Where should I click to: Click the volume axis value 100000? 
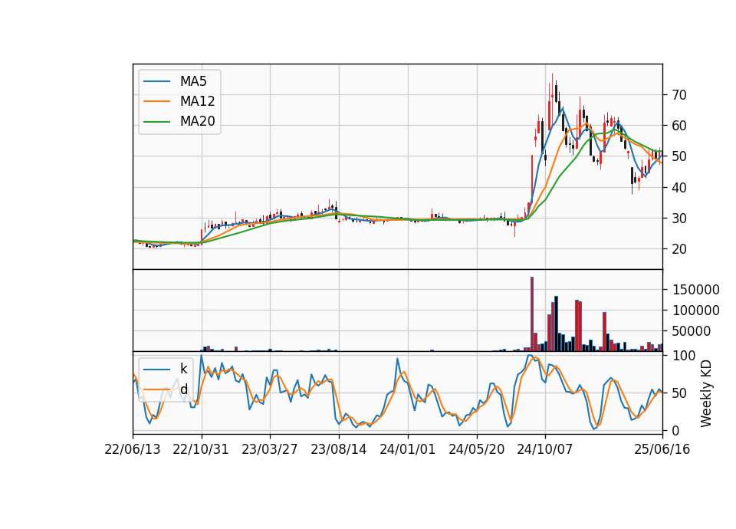coord(696,310)
